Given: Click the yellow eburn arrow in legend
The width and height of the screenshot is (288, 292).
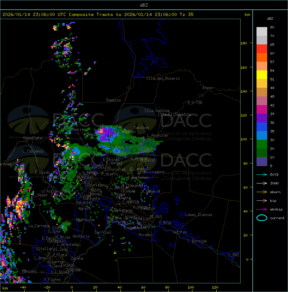Looking at the screenshot, I should pos(262,192).
